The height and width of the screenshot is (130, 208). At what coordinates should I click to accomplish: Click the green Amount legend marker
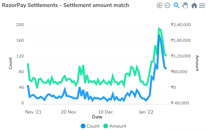106,126
